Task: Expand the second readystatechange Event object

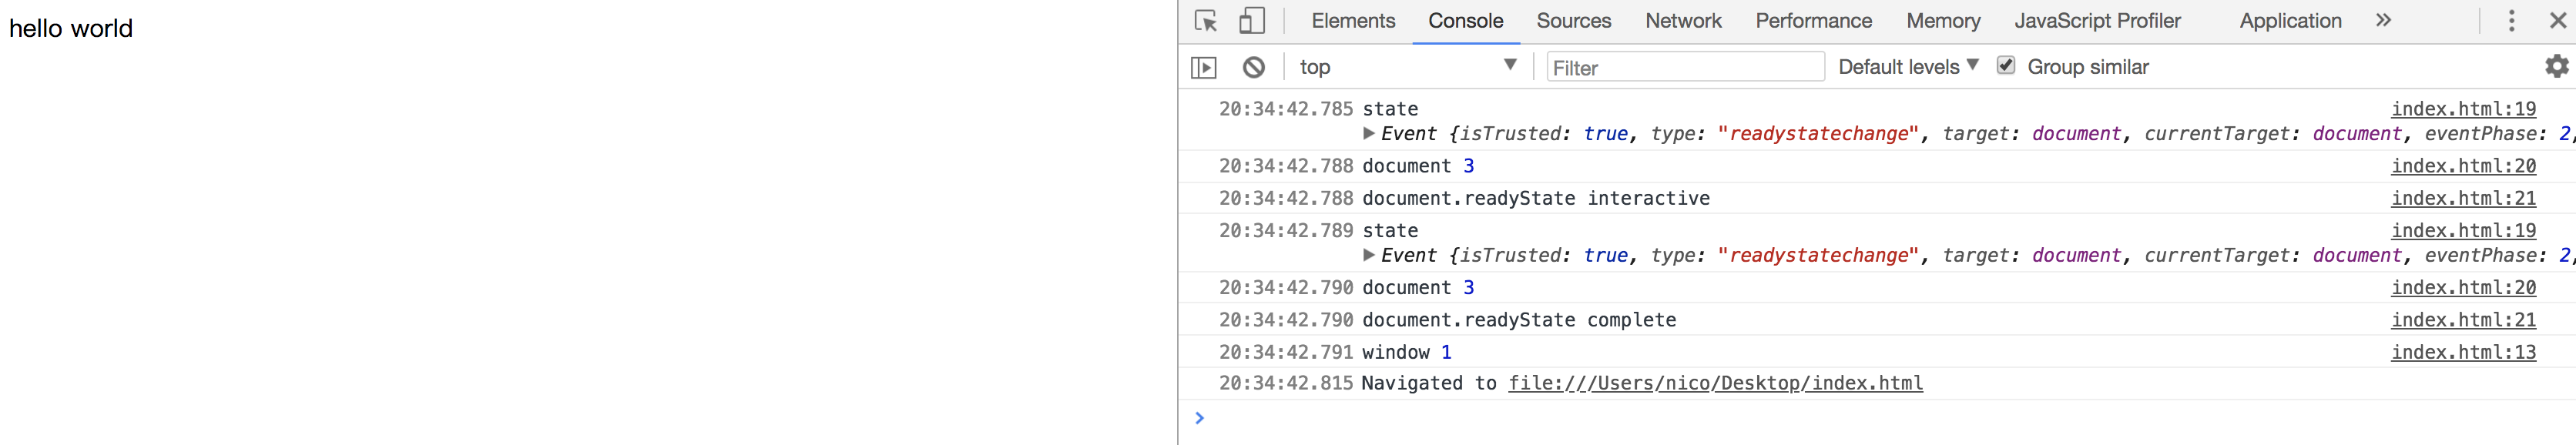Action: (x=1369, y=256)
